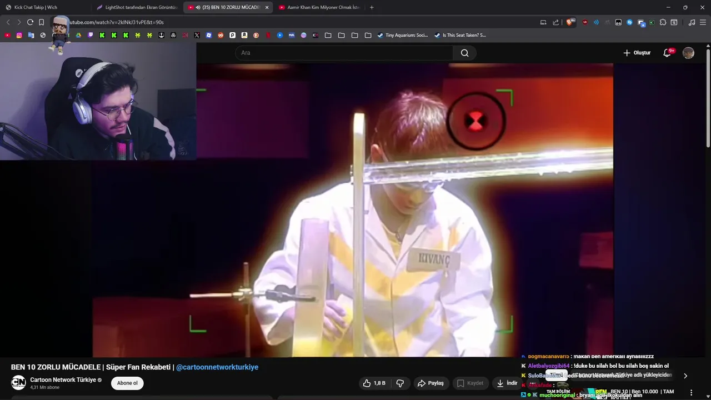Subscribe with the Abone ol button
This screenshot has width=711, height=400.
[127, 383]
